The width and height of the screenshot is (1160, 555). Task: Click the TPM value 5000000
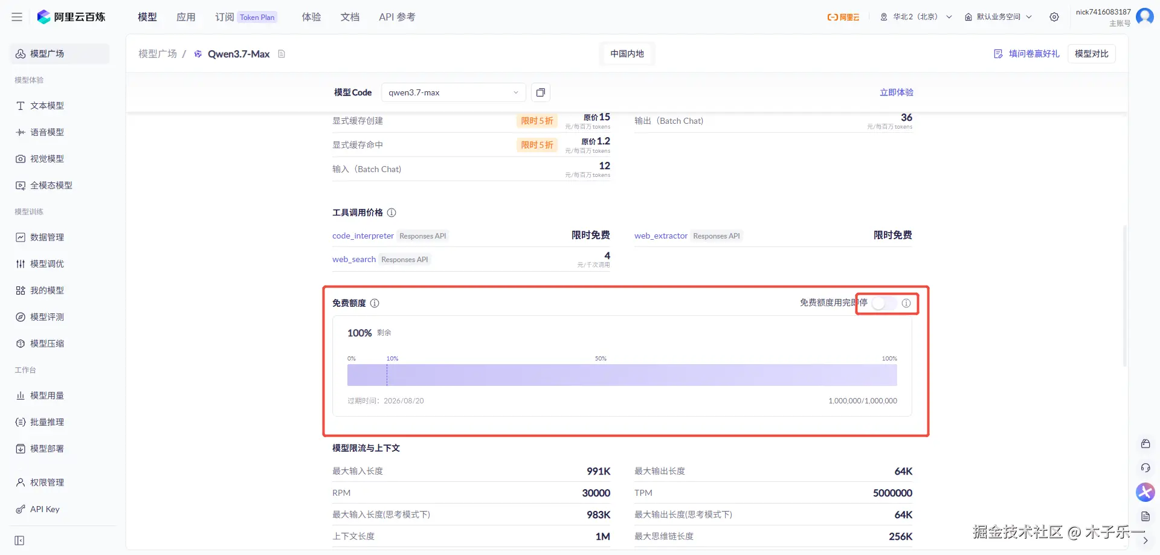(x=892, y=493)
